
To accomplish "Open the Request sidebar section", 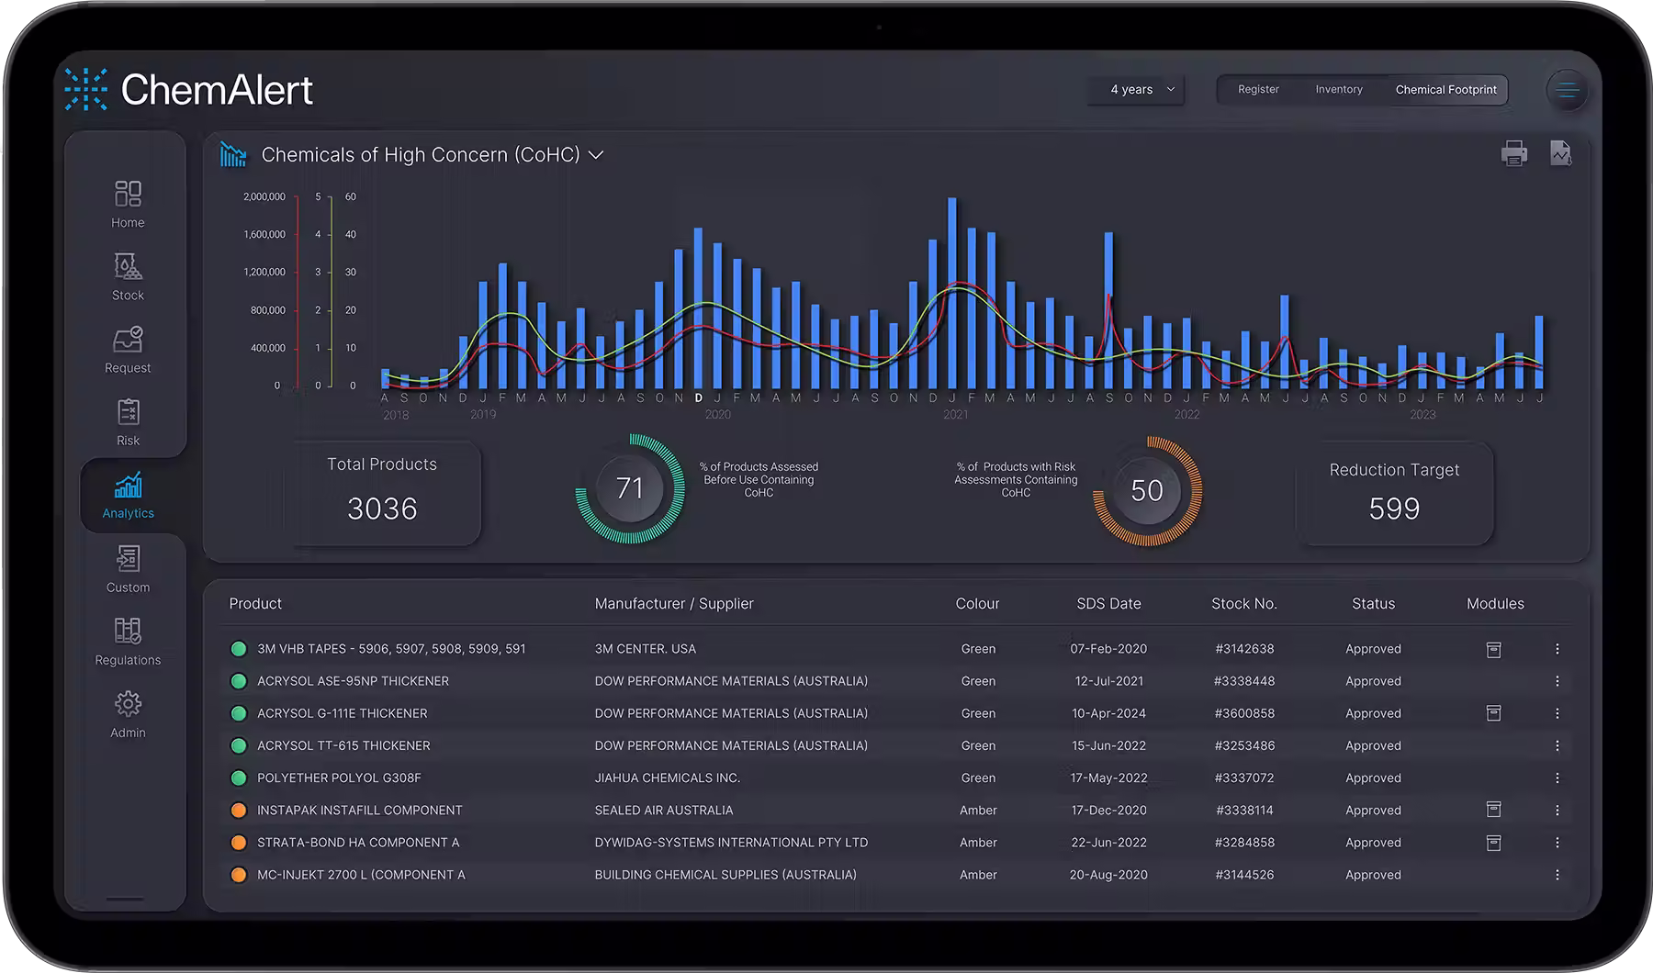I will (128, 350).
